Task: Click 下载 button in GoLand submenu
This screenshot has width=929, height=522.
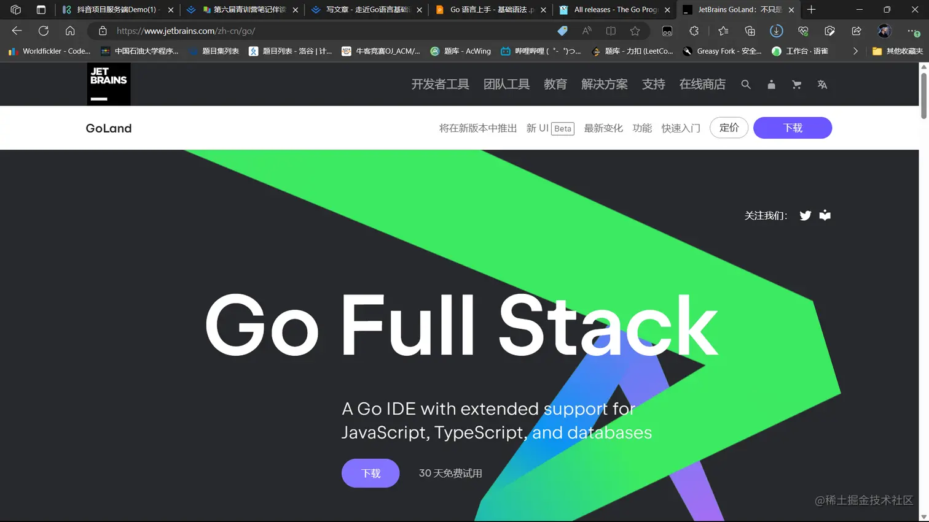Action: [793, 128]
